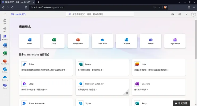The width and height of the screenshot is (197, 106).
Task: Select the Apps icon in sidebar
Action: click(x=5, y=38)
